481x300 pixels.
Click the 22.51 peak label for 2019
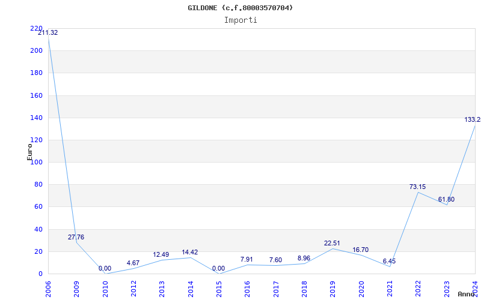332,244
